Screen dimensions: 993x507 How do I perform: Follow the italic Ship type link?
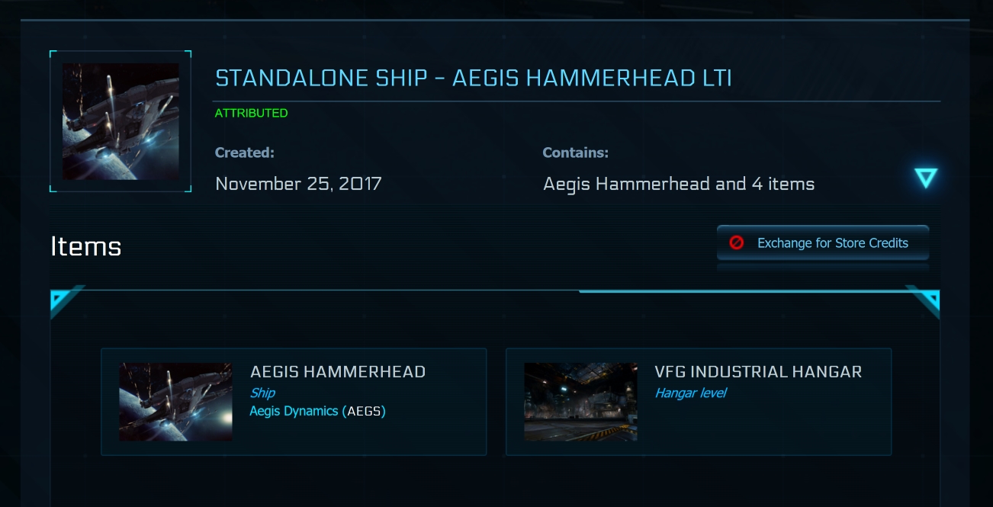(262, 393)
